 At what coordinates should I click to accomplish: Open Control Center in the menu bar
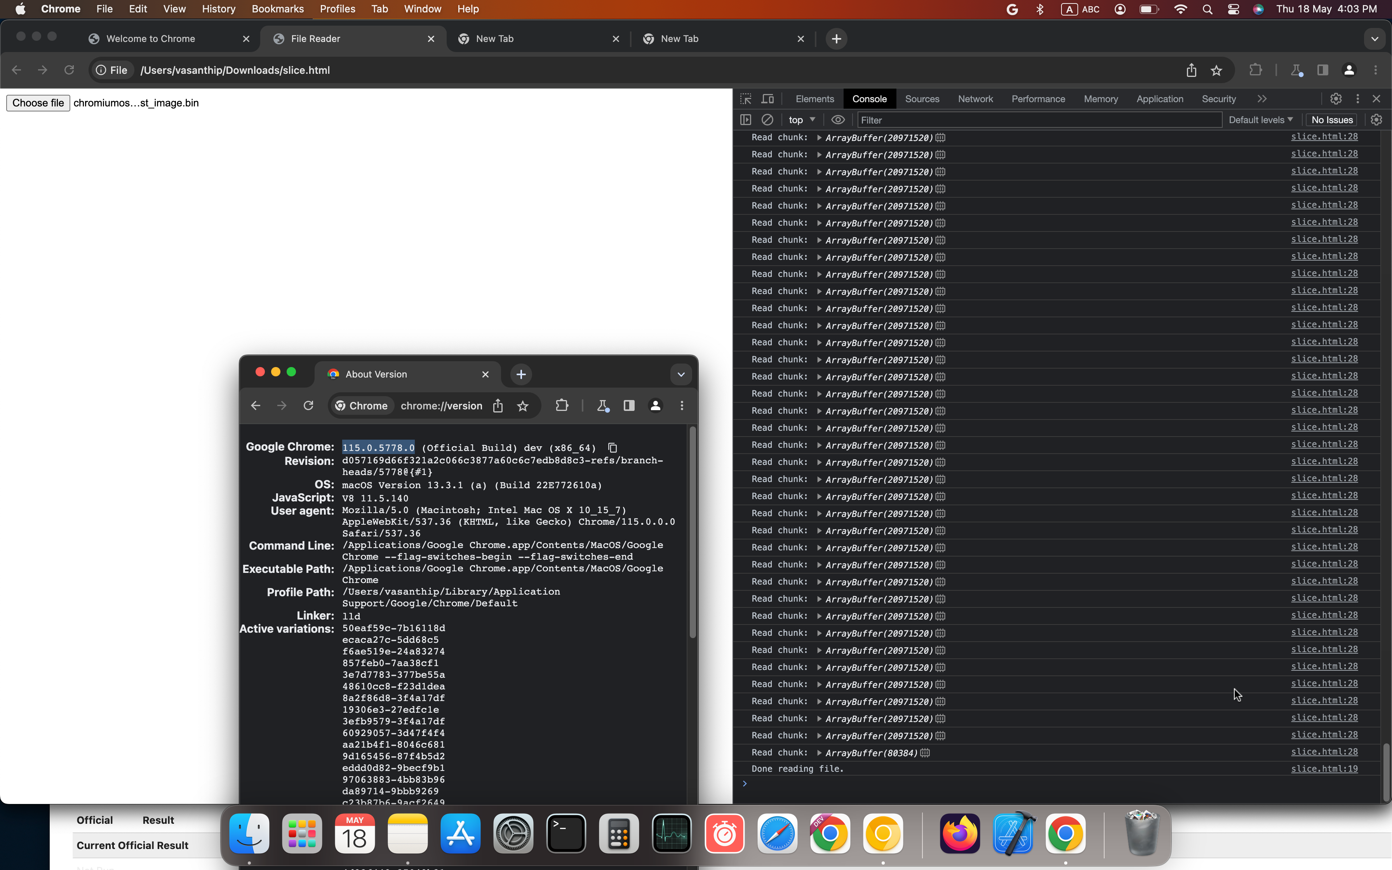[1233, 9]
